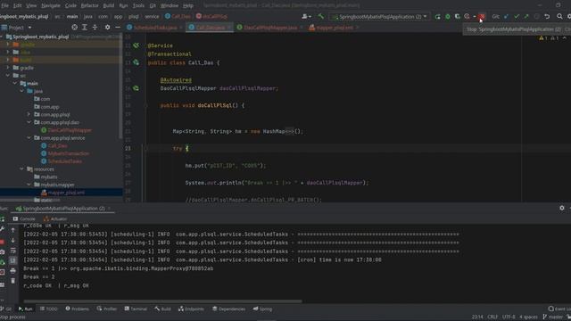
Task: Click Git commit checkmark icon
Action: 517,17
